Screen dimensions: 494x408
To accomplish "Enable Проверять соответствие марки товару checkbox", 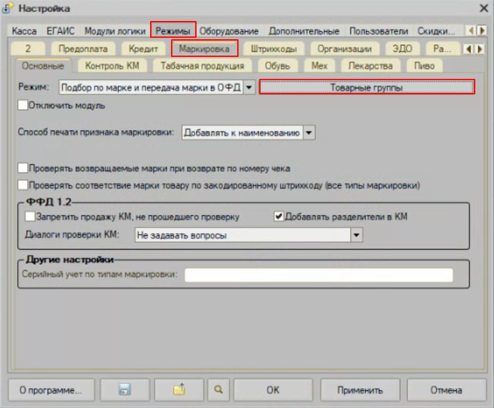I will (23, 185).
